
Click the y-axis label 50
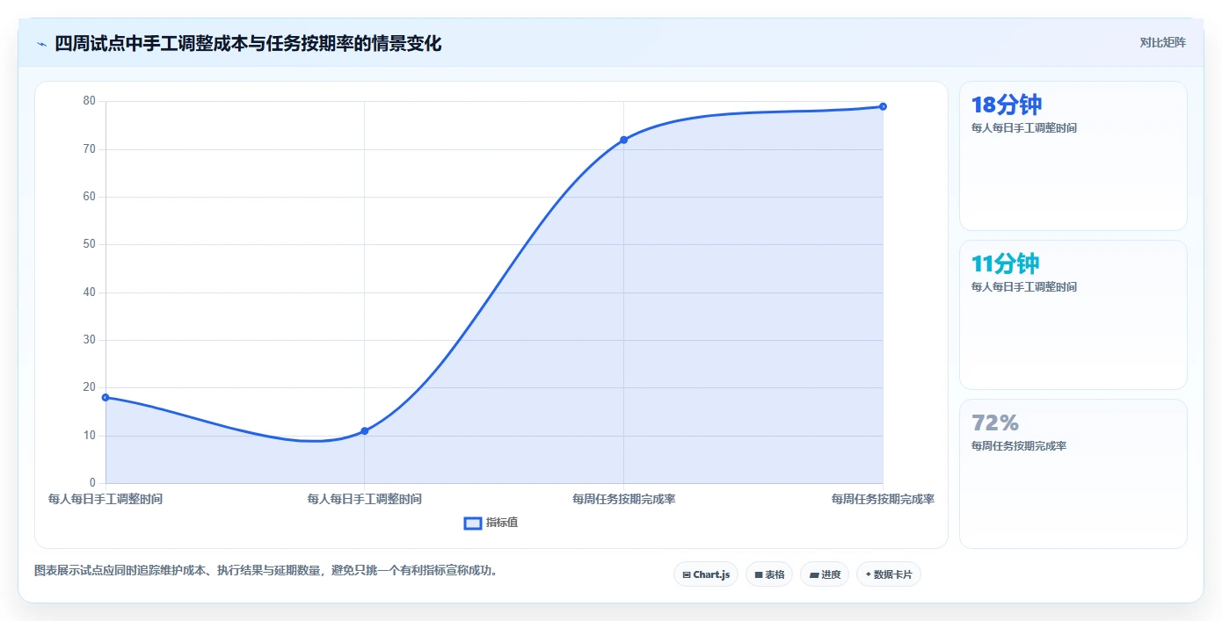pos(90,244)
